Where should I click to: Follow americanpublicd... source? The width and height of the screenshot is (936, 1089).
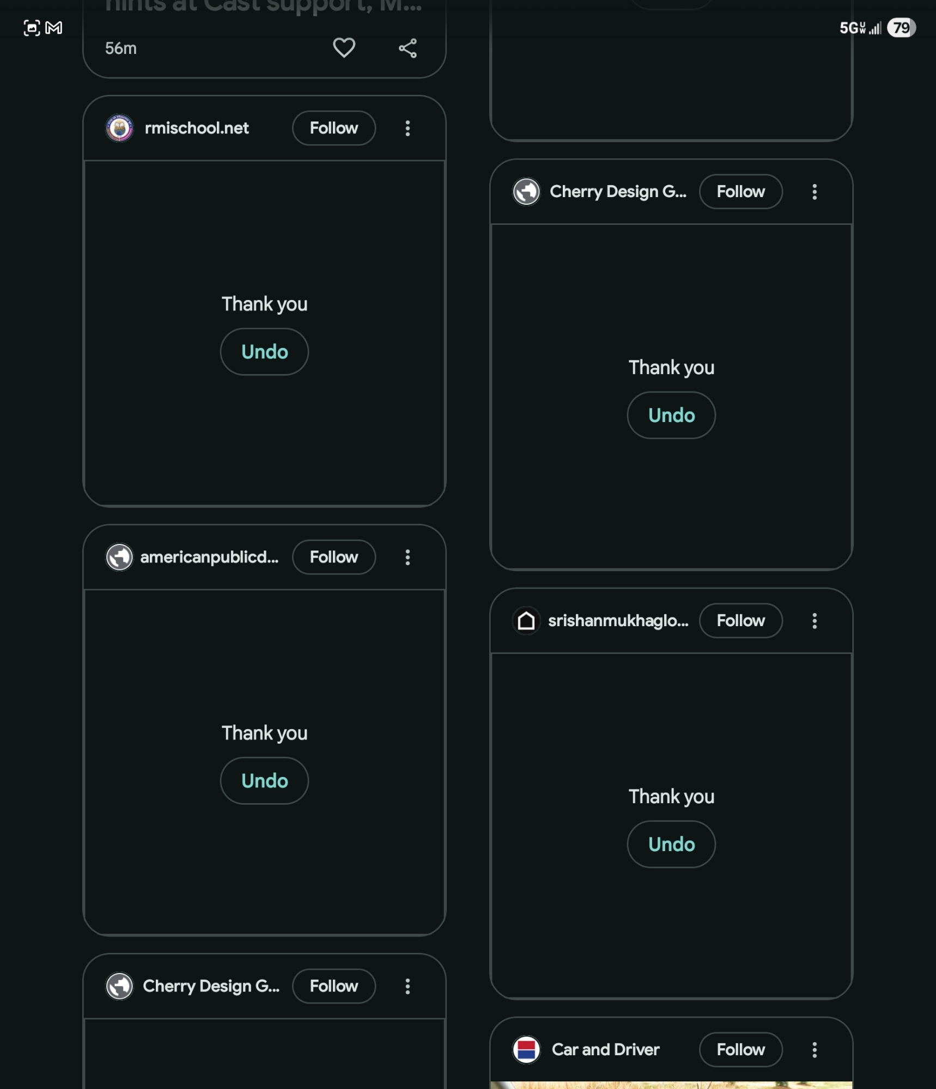click(334, 557)
